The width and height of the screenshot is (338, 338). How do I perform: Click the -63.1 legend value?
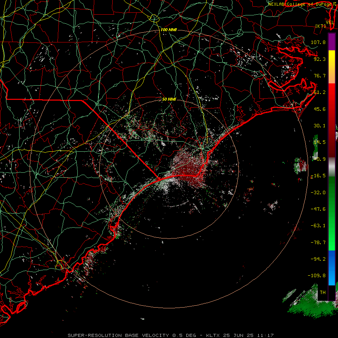(318, 226)
